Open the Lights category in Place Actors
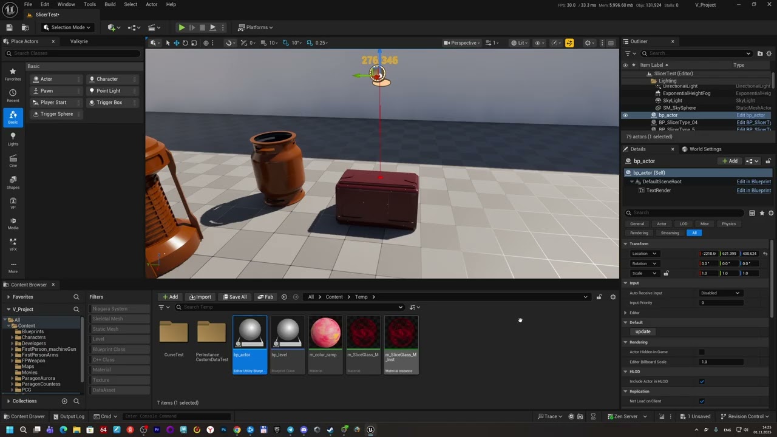777x437 pixels. 13,139
